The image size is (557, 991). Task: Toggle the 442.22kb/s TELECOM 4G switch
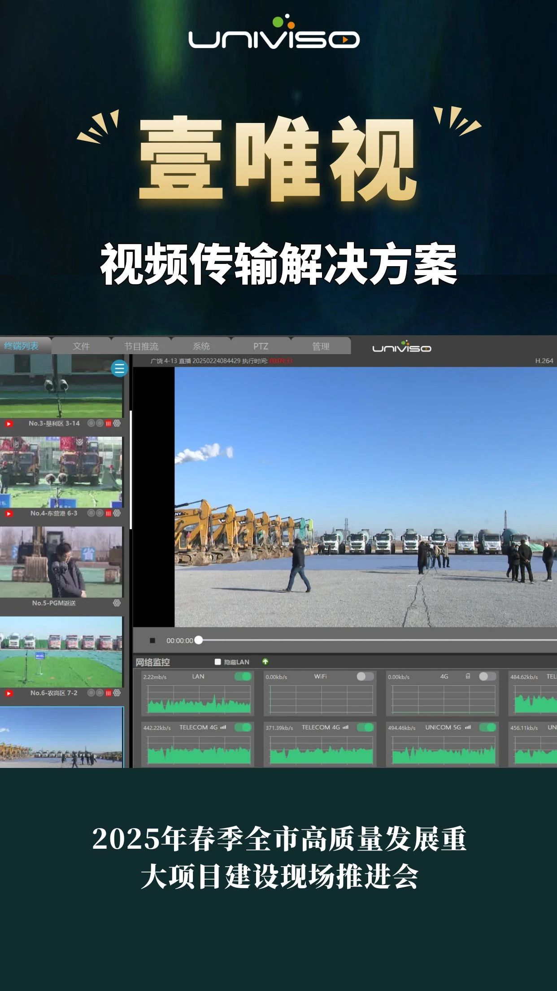pos(243,727)
